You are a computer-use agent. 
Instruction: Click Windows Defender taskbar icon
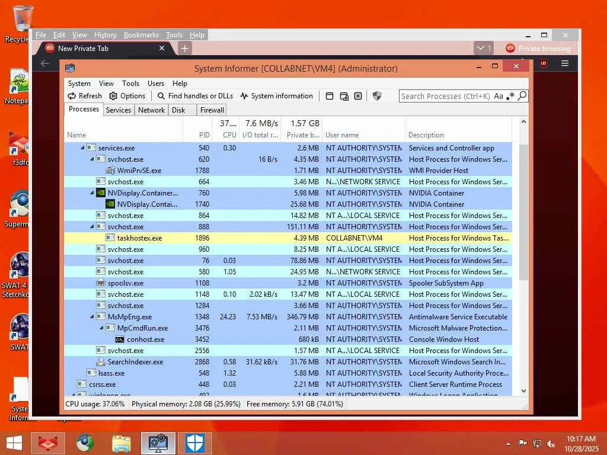195,443
